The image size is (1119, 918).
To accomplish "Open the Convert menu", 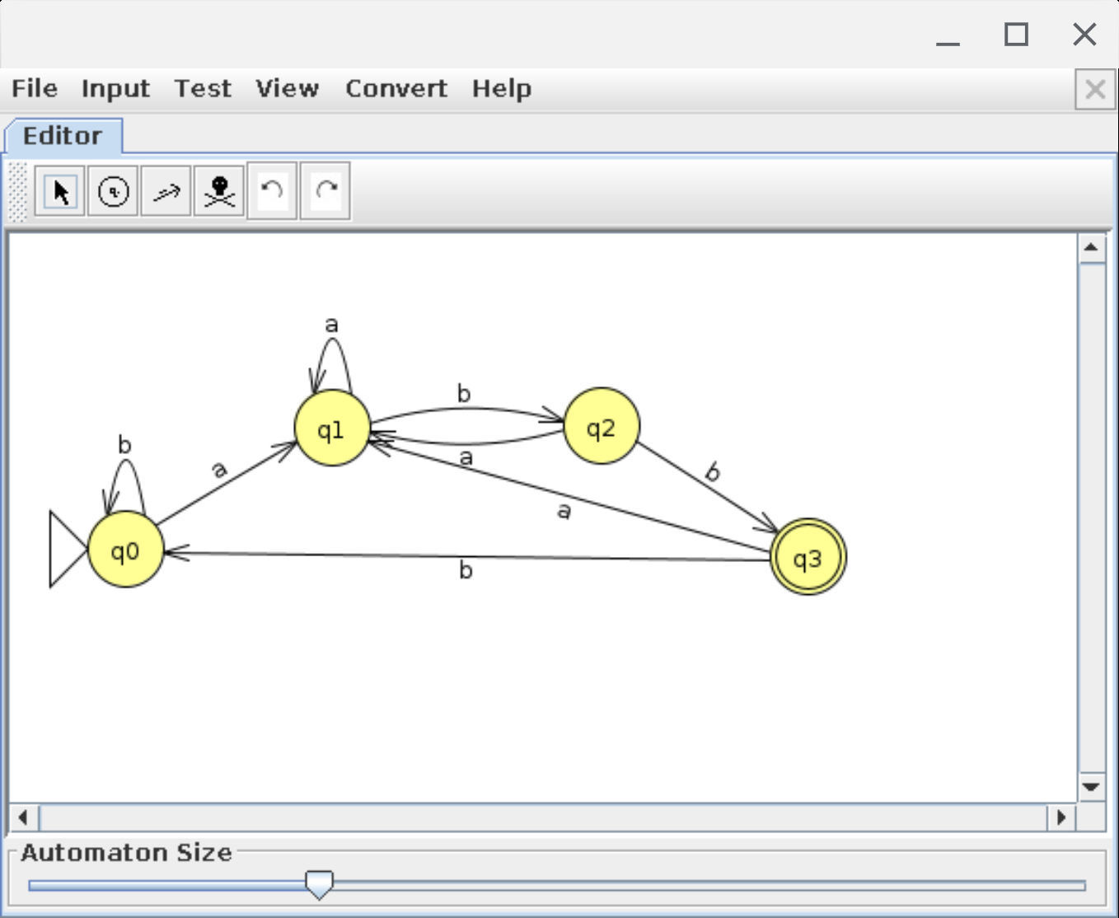I will click(396, 89).
